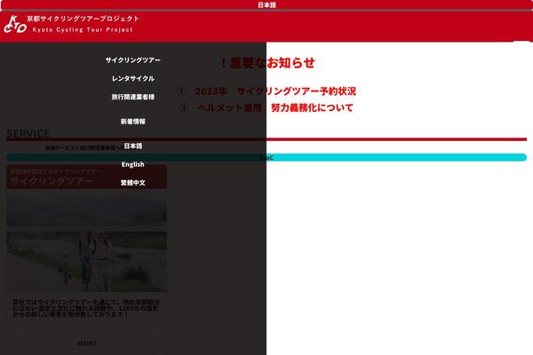Click the ！重要なお知らせ heading
Viewport: 533px width, 355px height.
266,63
